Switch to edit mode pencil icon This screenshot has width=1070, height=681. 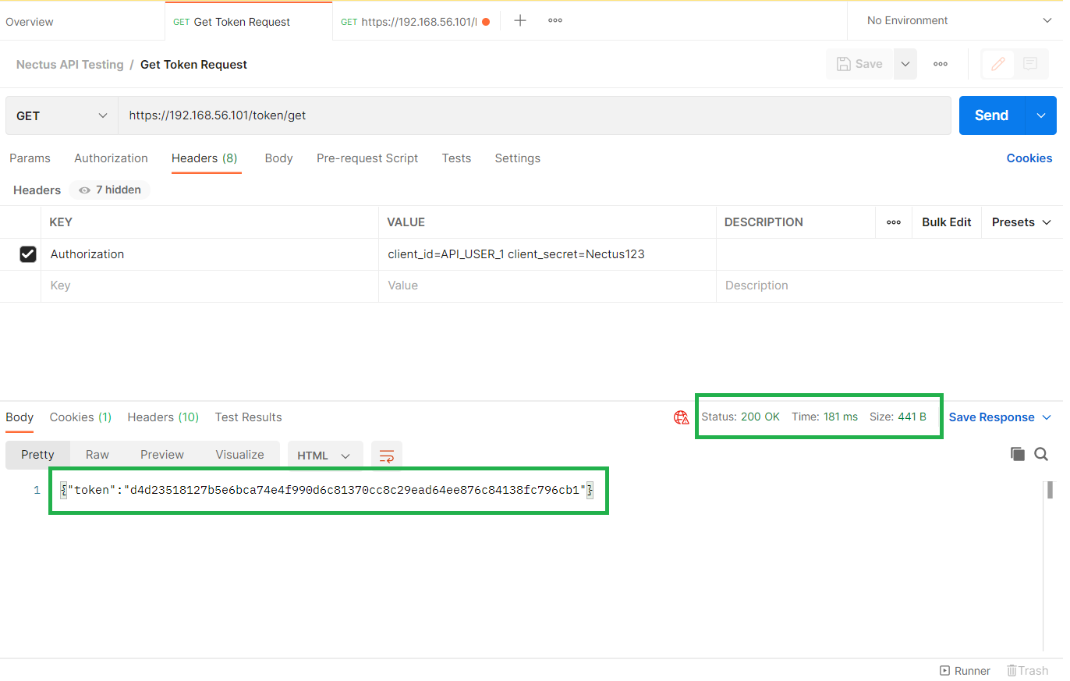998,64
